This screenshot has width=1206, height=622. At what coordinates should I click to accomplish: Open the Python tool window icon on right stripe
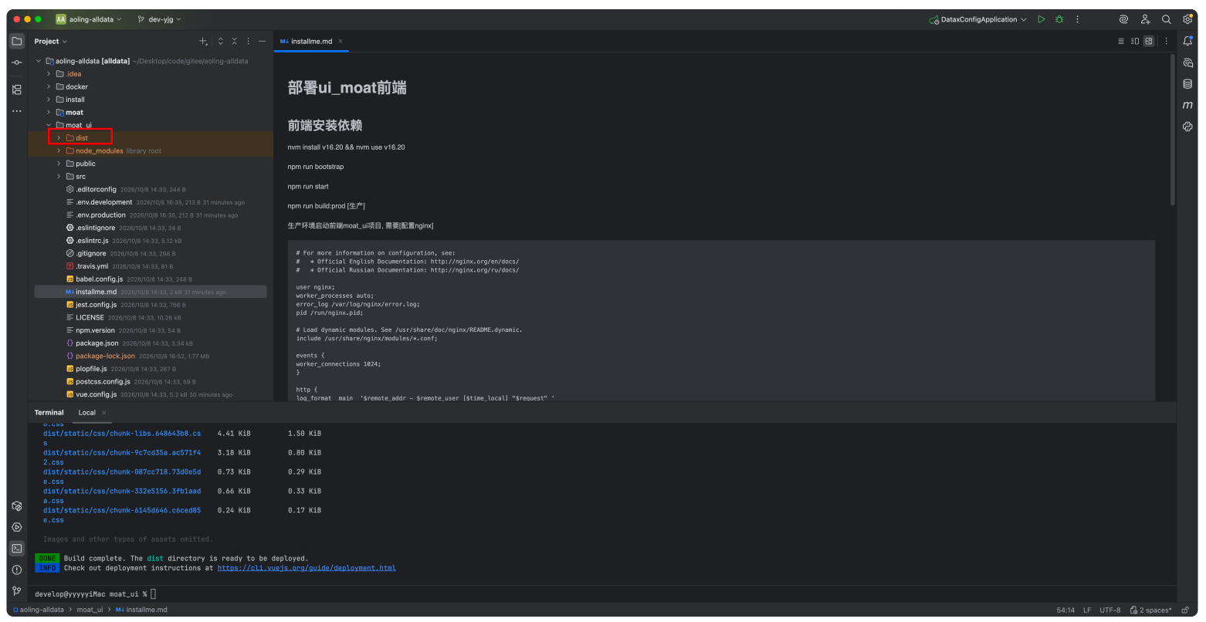coord(1187,127)
